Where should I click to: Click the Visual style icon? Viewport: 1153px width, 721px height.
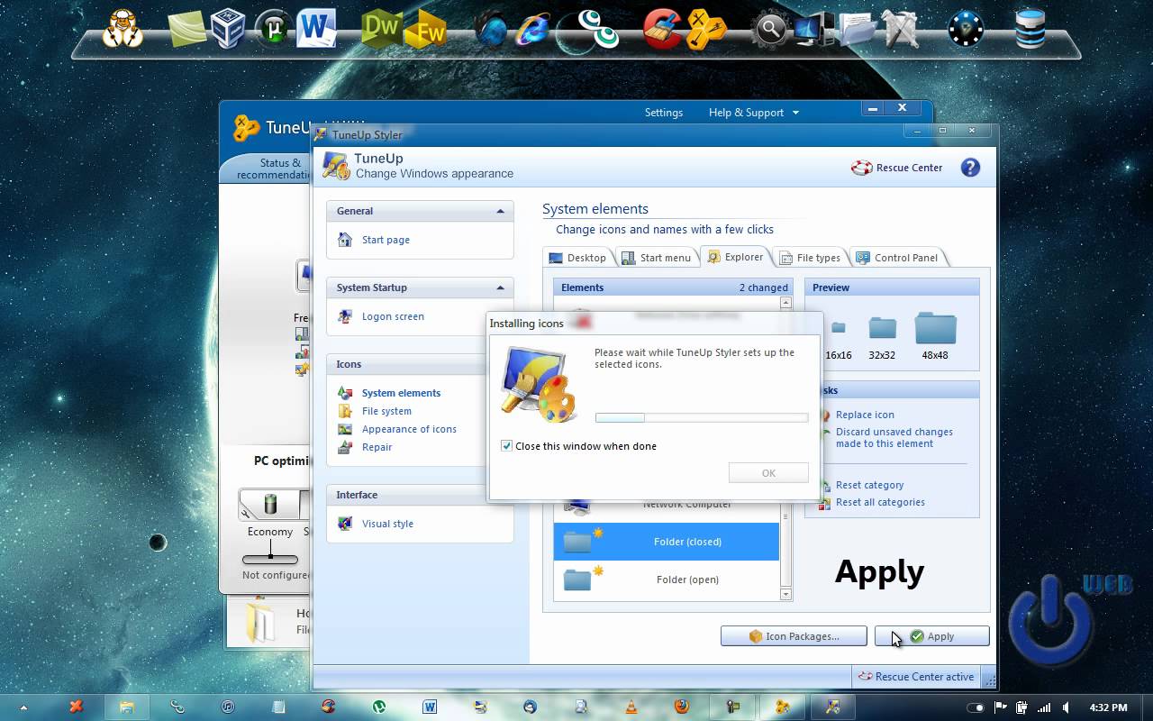pos(345,524)
